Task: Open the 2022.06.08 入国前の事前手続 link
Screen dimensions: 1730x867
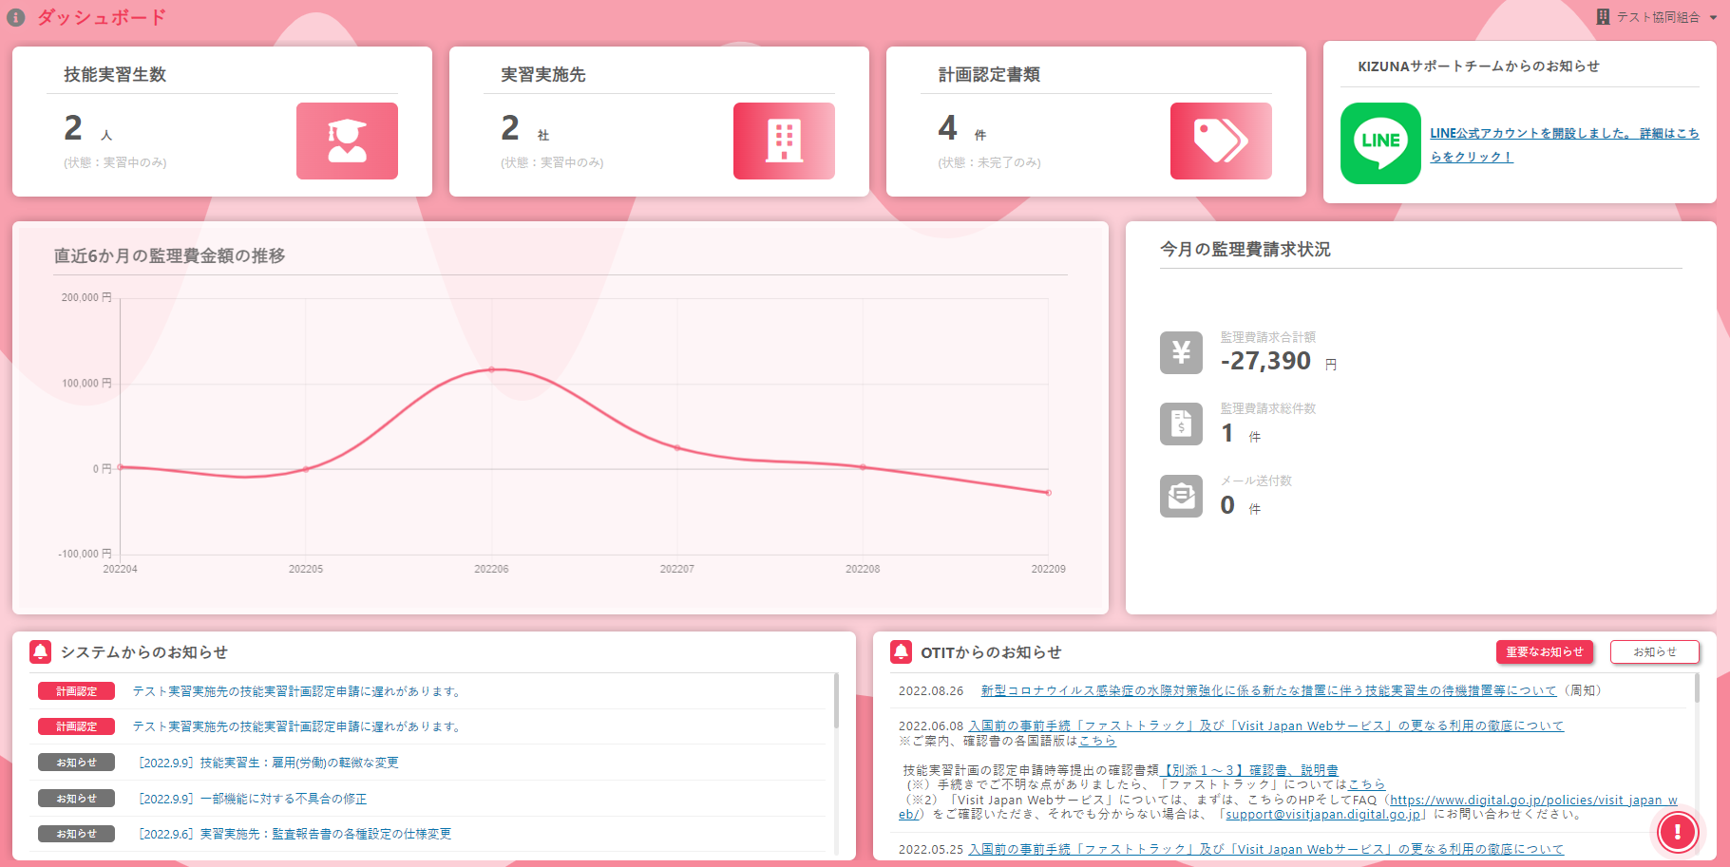Action: coord(1265,726)
